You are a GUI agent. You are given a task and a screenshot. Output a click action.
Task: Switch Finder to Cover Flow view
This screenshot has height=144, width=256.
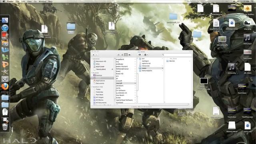pos(130,55)
